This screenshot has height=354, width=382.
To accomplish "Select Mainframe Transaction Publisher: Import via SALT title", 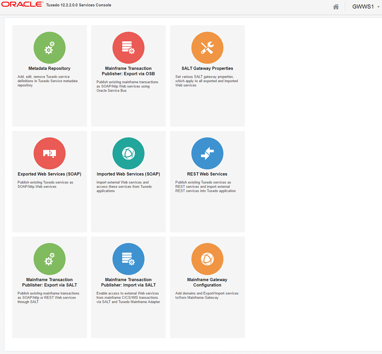I will coord(128,282).
